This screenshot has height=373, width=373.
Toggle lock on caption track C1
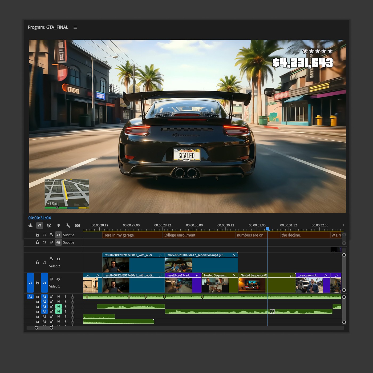[38, 242]
